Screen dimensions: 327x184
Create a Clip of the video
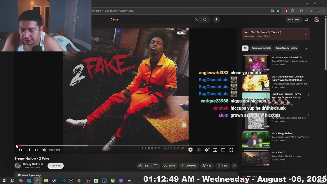click(x=207, y=166)
